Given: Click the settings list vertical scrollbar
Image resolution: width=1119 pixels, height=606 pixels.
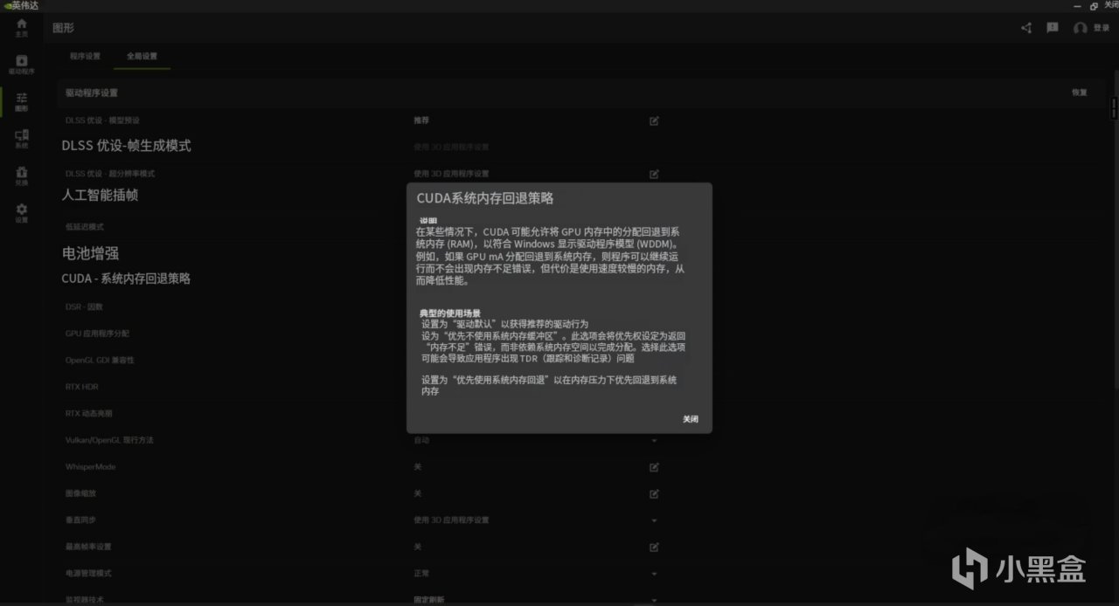Looking at the screenshot, I should pos(1114,107).
